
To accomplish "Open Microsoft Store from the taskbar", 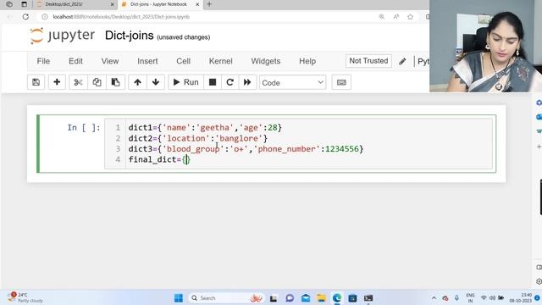I will 352,298.
